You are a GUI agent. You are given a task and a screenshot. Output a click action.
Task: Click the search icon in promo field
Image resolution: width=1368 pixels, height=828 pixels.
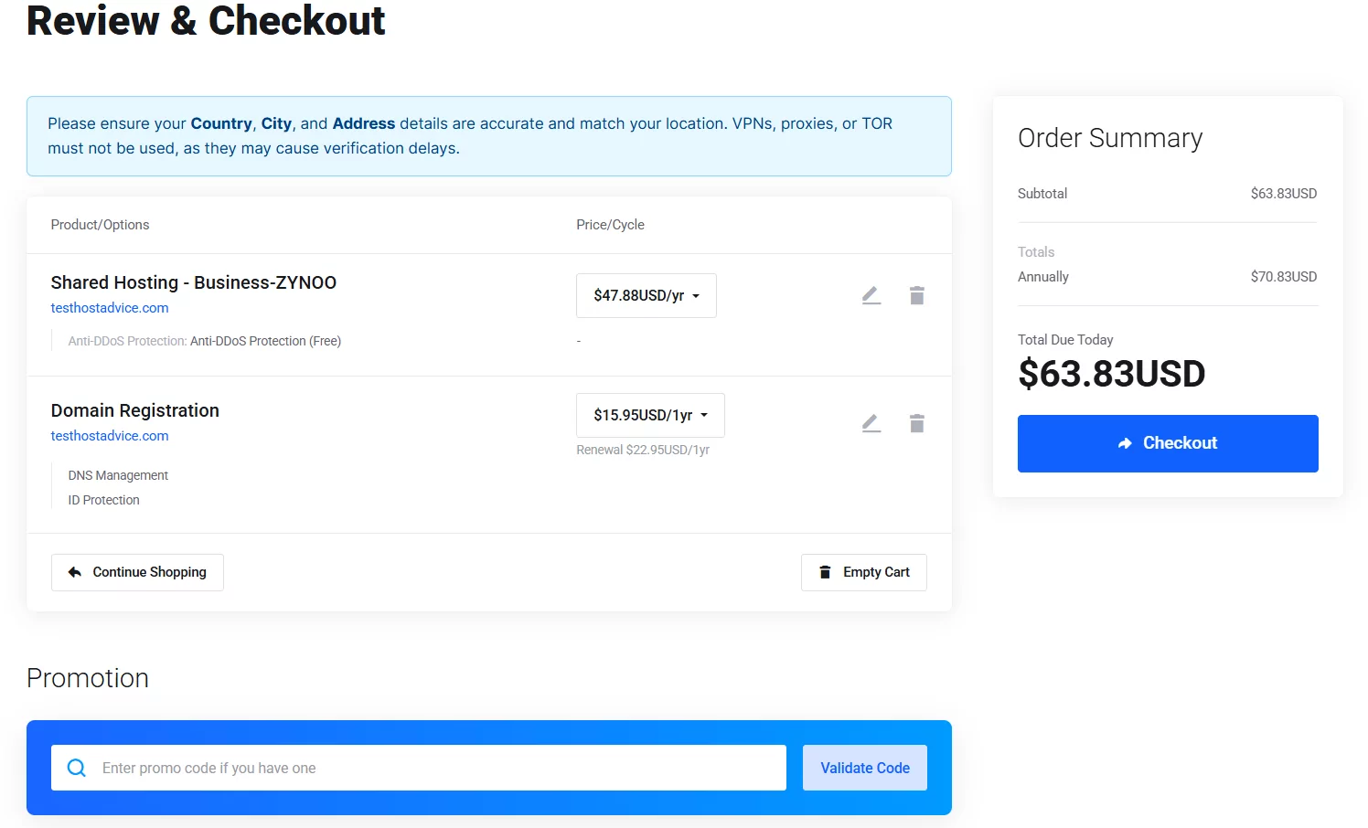pos(77,768)
